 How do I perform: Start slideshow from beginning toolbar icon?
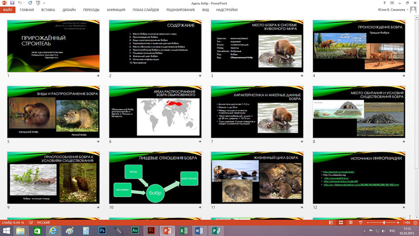tap(37, 3)
